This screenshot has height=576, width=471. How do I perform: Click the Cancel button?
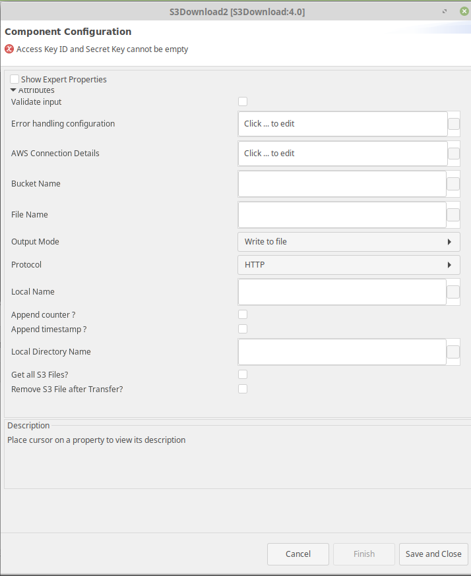click(x=298, y=554)
